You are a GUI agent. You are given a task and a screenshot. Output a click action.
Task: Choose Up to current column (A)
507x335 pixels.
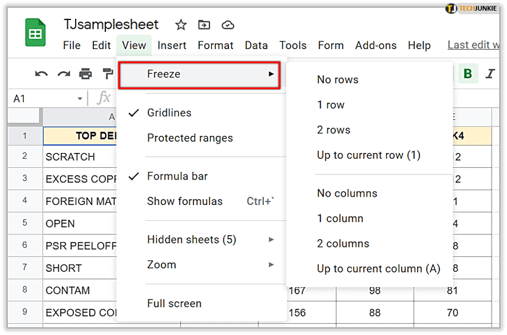379,269
